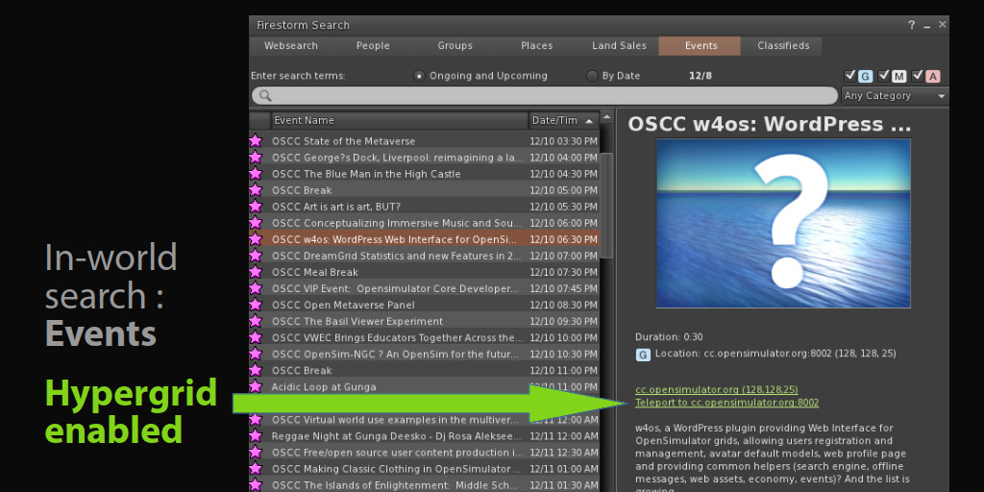
Task: Select OSCC Meal Break event
Action: (424, 272)
